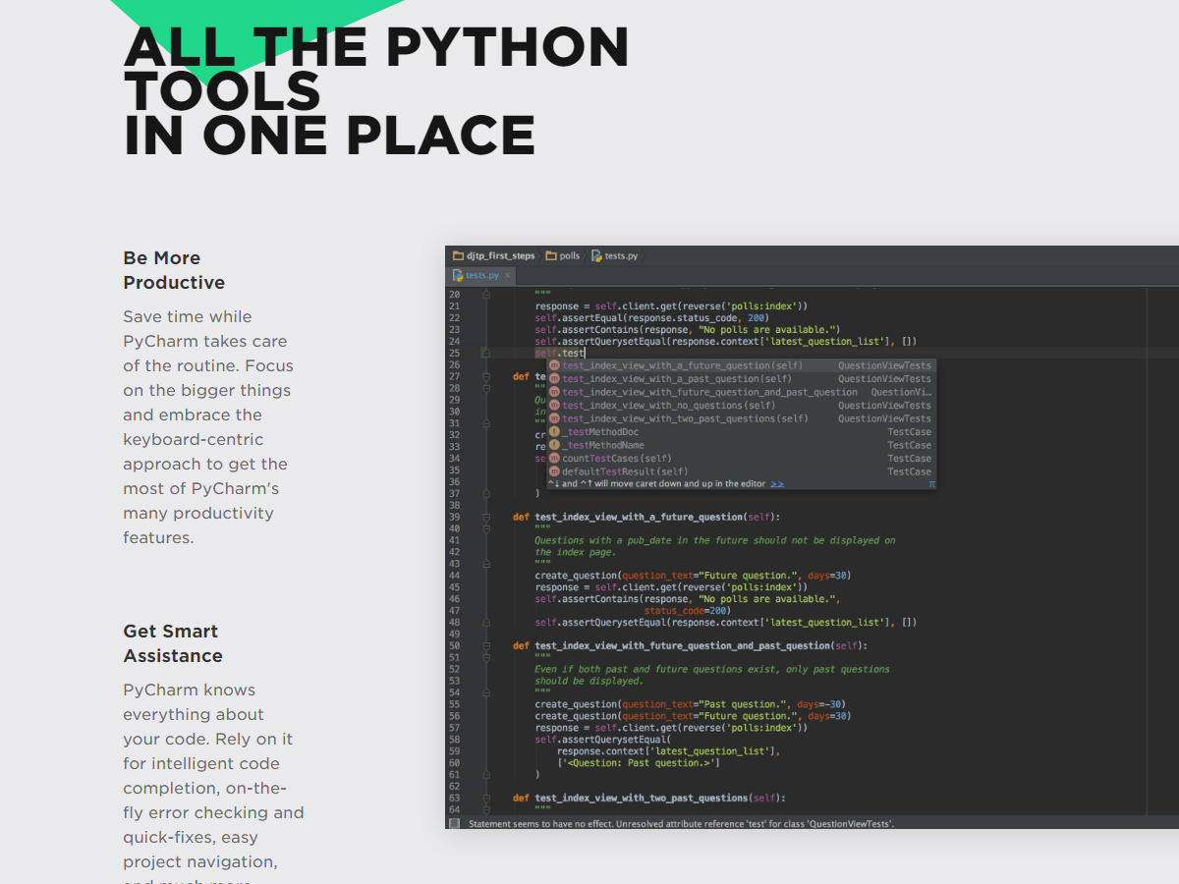Fold the function starting at line 50
The height and width of the screenshot is (884, 1179).
tap(485, 646)
